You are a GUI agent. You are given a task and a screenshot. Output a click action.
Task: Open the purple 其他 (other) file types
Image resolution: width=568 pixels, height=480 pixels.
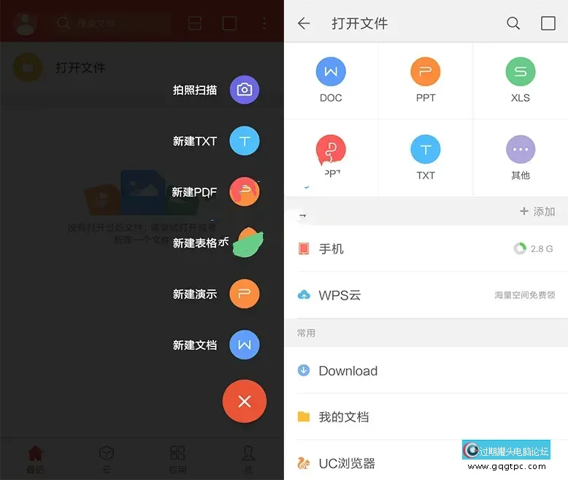(x=521, y=158)
